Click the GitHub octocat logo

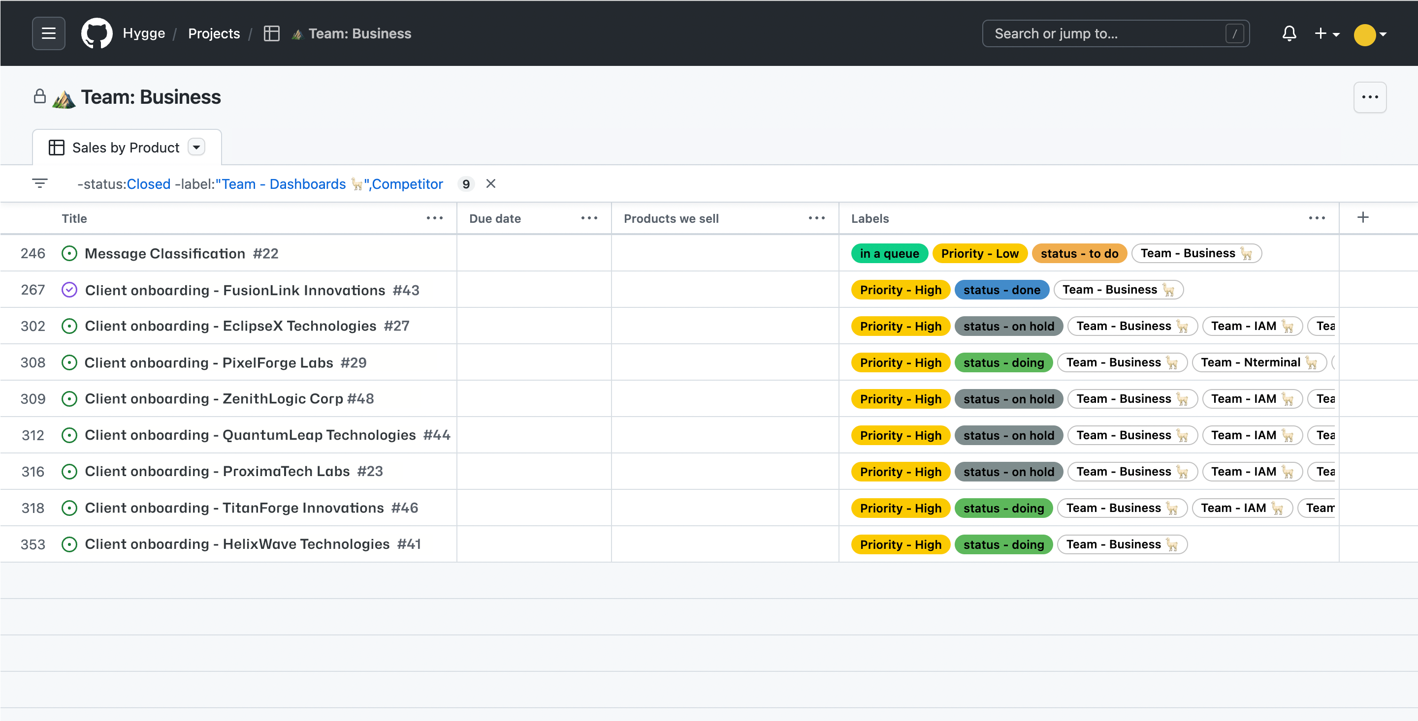[97, 33]
